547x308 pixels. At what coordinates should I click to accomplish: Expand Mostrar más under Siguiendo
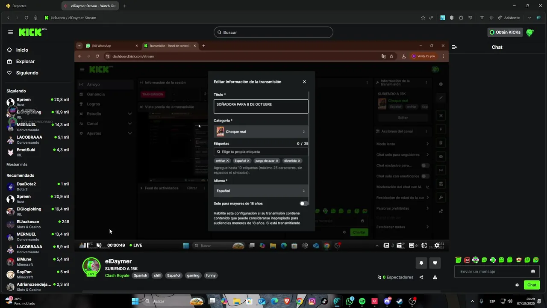pos(17,164)
